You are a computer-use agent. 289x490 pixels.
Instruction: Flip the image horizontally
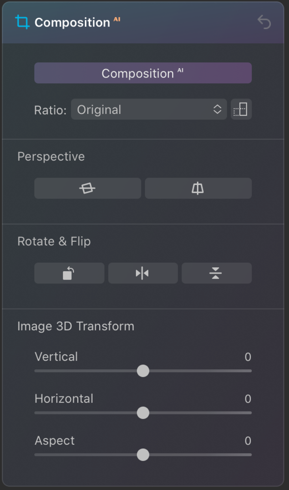coord(143,273)
